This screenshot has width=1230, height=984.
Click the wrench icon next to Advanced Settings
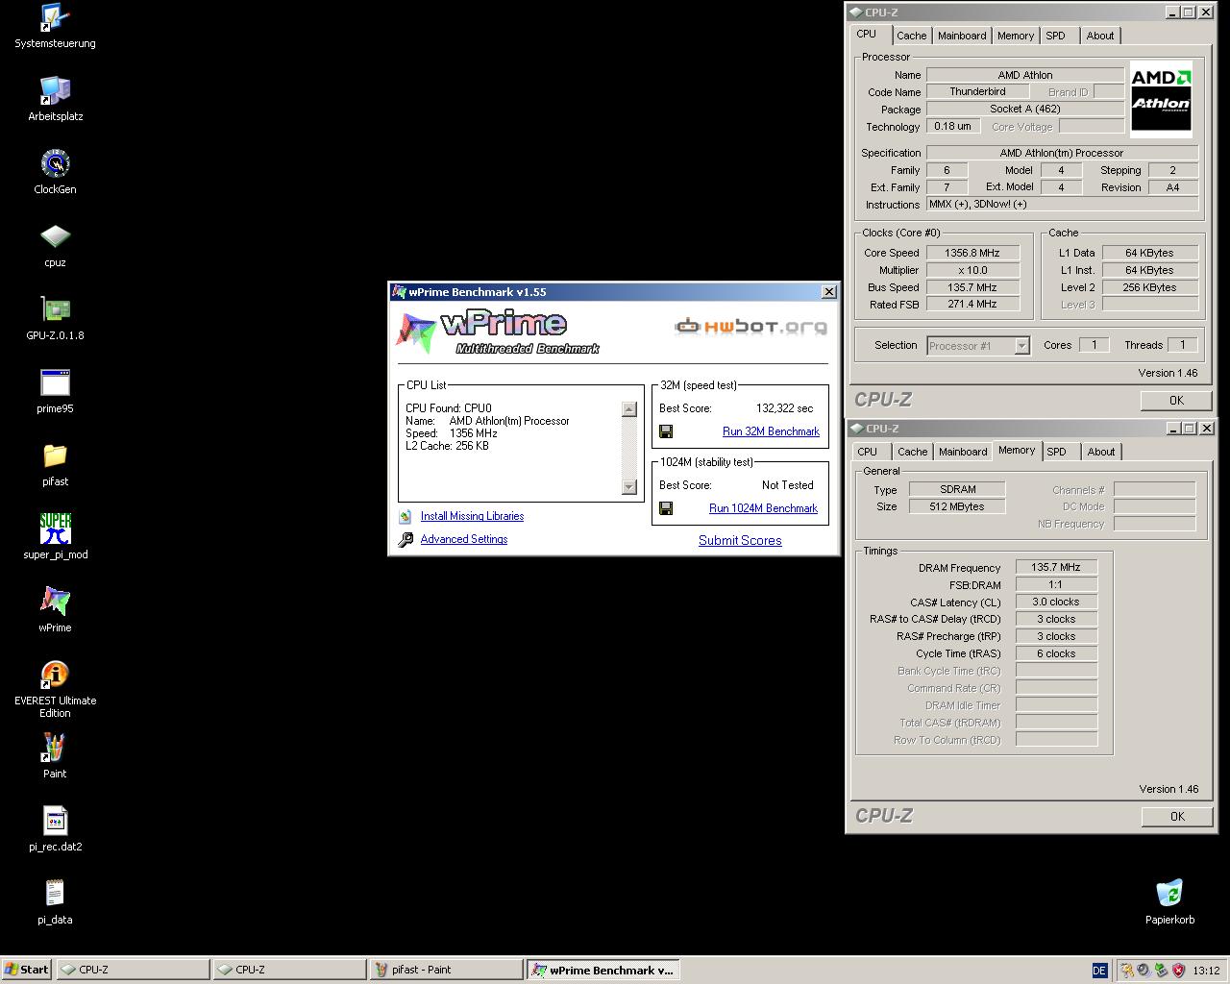[406, 540]
